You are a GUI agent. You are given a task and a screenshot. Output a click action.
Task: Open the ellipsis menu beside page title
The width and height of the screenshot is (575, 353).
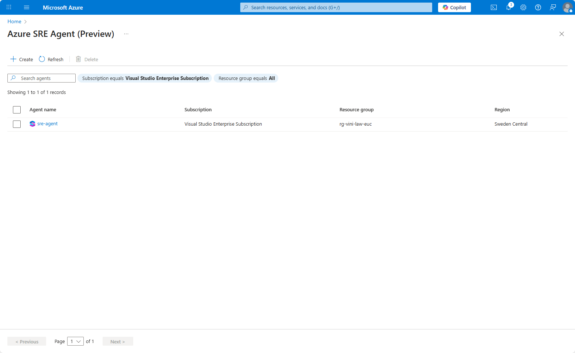[126, 34]
